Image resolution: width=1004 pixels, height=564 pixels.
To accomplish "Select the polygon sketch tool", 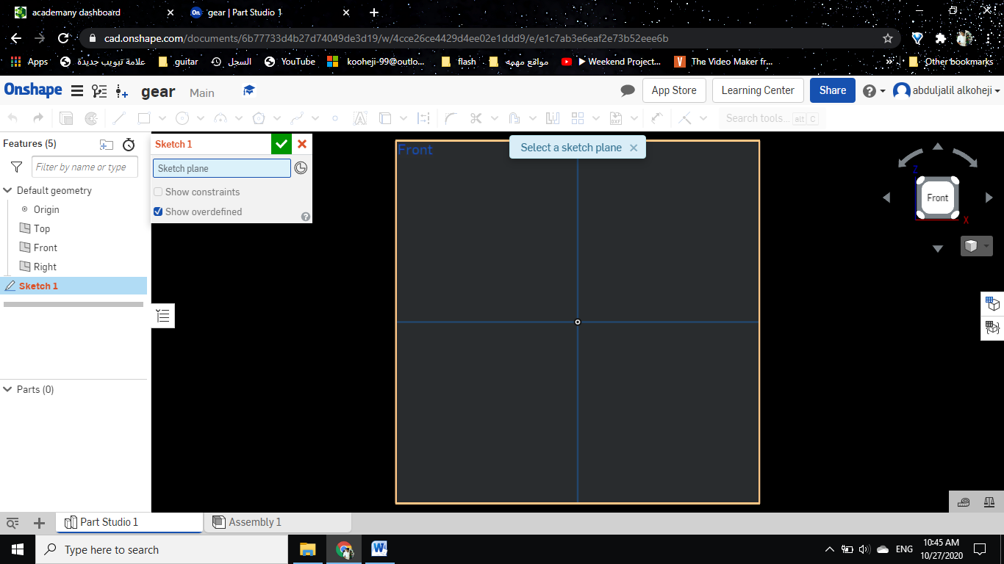I will 259,118.
